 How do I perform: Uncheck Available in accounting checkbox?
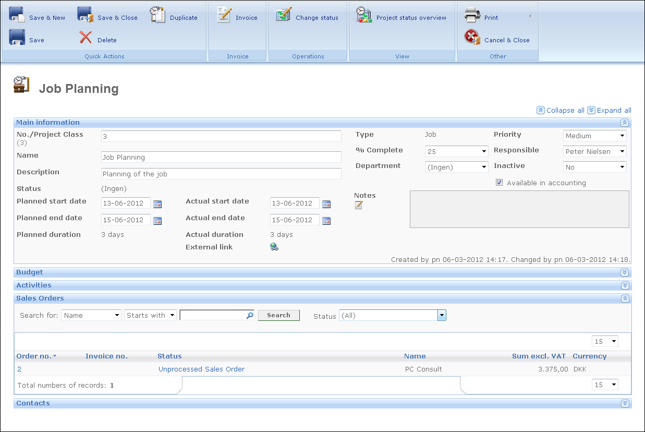(500, 183)
